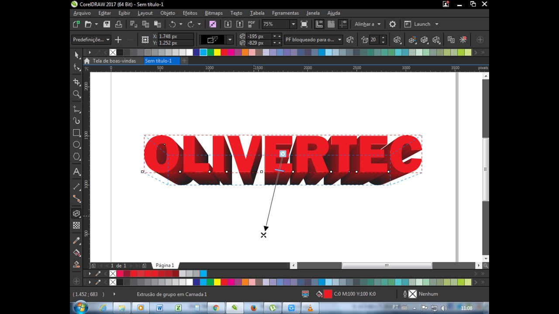Screen dimensions: 559x314
Task: Select the Shape edit tool
Action: tap(77, 67)
